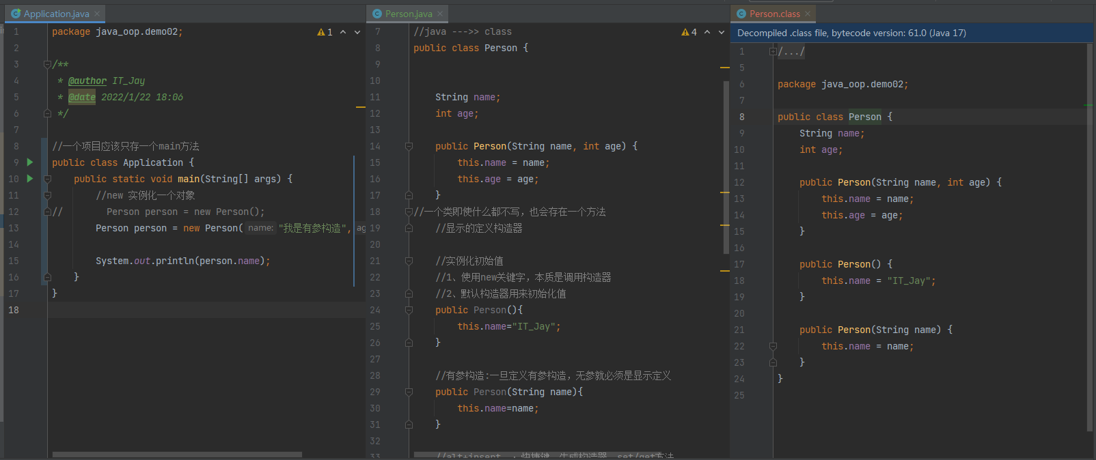1096x460 pixels.
Task: Click 'this.age = age;' in Person.java
Action: point(498,179)
